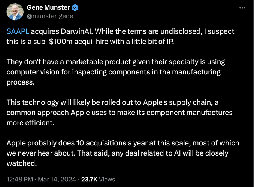Click the 12:48 PM timestamp

(19, 179)
